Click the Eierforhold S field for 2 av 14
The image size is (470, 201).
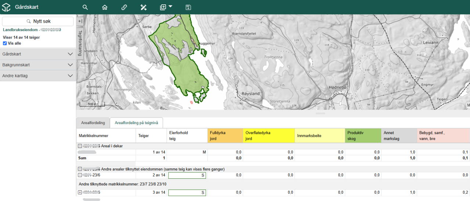click(x=187, y=175)
